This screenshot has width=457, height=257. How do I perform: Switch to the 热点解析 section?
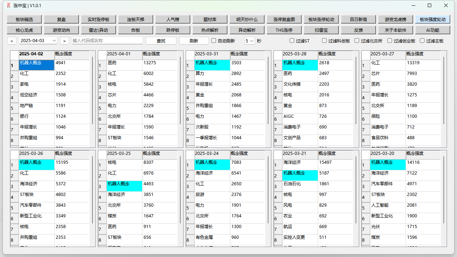[x=210, y=30]
